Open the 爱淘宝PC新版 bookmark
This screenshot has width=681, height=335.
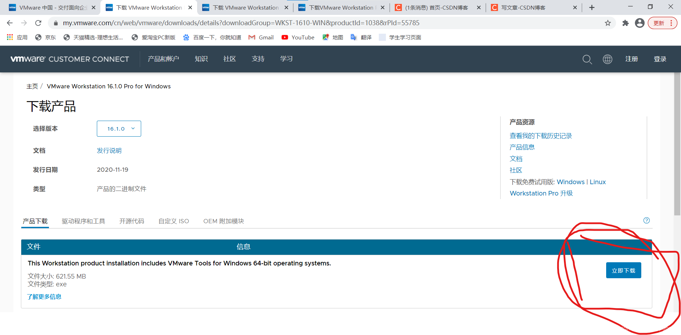(153, 37)
